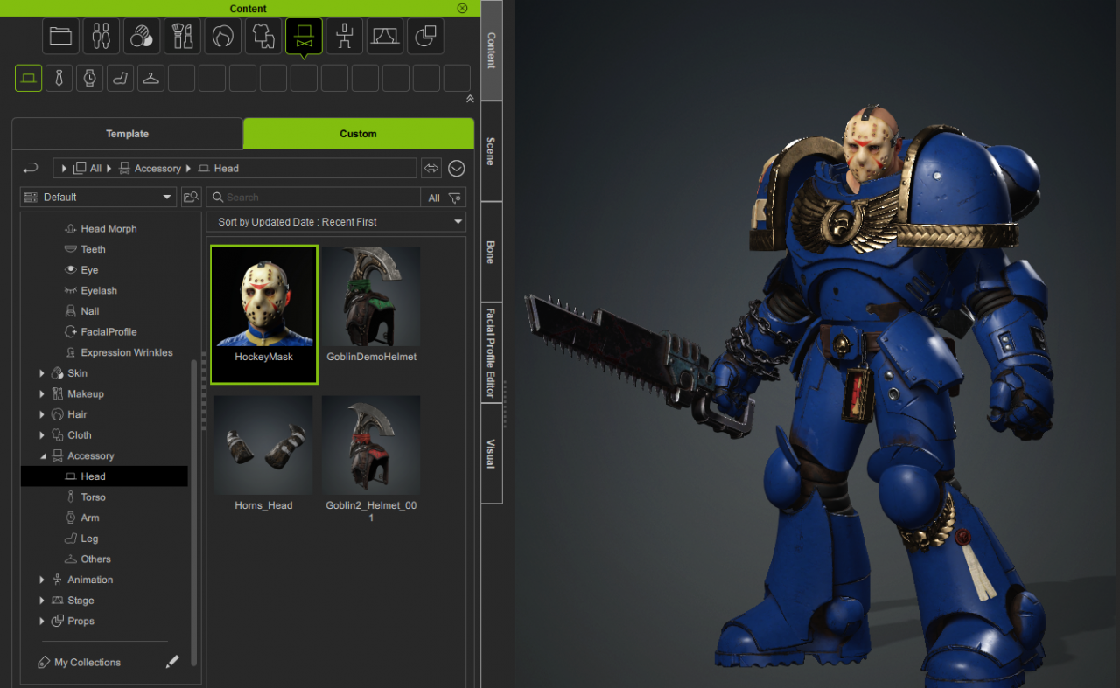
Task: Open the Default pack dropdown
Action: (x=98, y=198)
